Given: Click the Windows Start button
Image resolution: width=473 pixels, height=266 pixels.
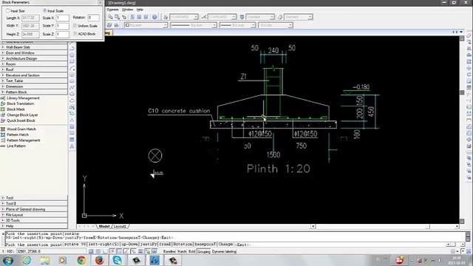Looking at the screenshot, I should 8,260.
